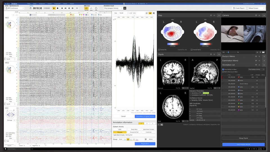
Task: Select group B color swatch
Action: 128,139
